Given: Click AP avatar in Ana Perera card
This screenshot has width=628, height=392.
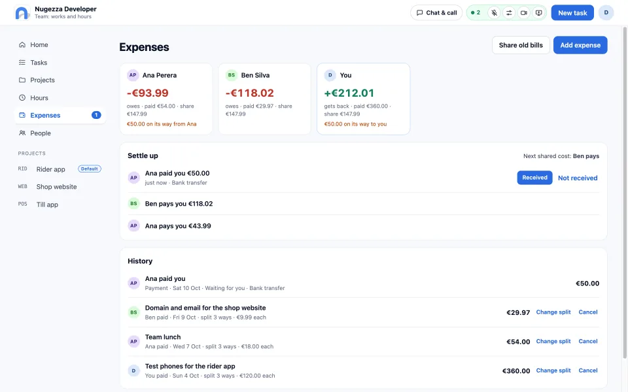Looking at the screenshot, I should (x=133, y=75).
